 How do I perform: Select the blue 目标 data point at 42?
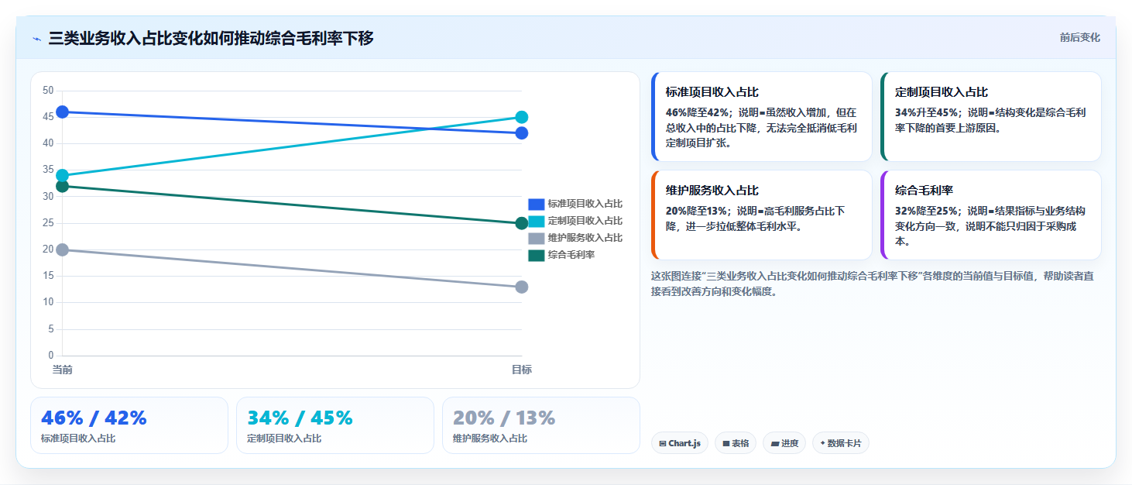pyautogui.click(x=521, y=133)
